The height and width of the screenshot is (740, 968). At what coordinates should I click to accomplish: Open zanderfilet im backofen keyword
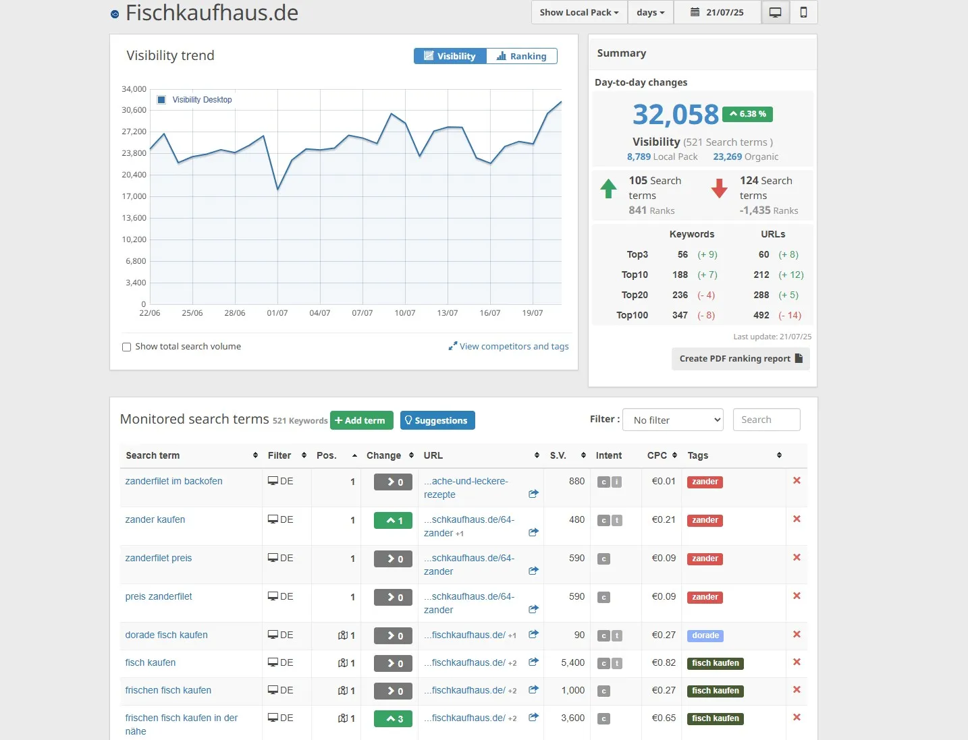173,481
